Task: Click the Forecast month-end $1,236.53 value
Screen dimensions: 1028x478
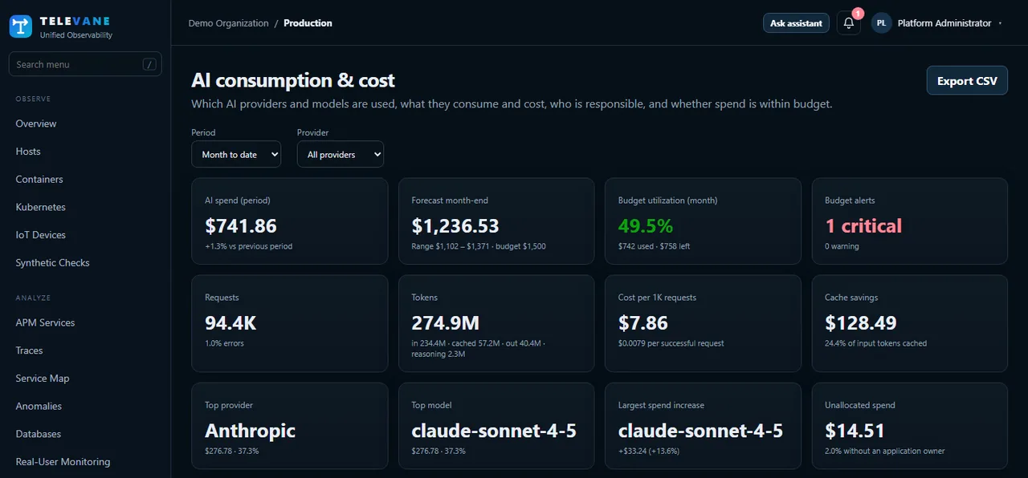Action: coord(455,226)
